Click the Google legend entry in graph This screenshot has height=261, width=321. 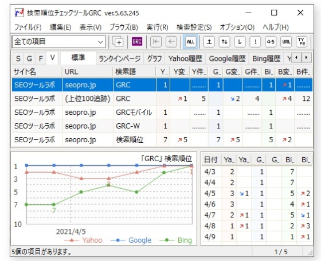pos(131,240)
